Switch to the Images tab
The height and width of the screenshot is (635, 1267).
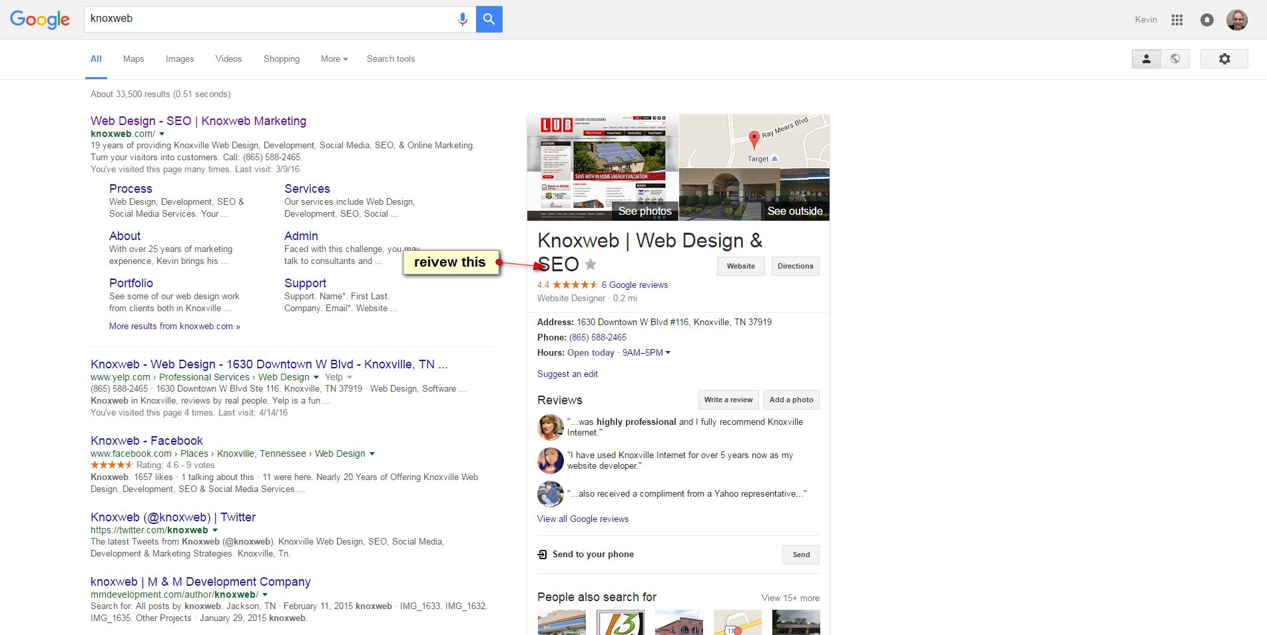point(180,59)
